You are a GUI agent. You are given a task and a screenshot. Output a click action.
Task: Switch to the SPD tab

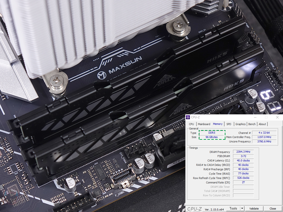tap(229, 124)
